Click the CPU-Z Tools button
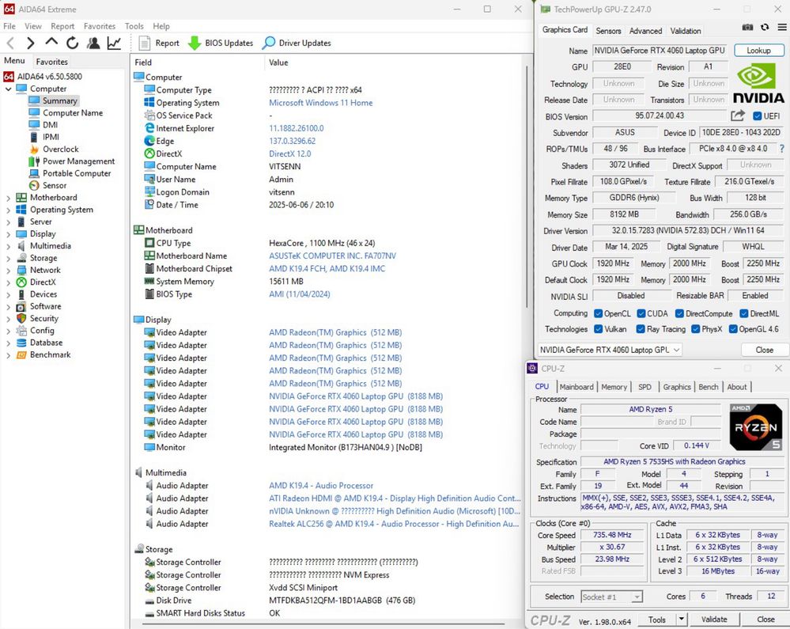The height and width of the screenshot is (629, 790). tap(656, 619)
